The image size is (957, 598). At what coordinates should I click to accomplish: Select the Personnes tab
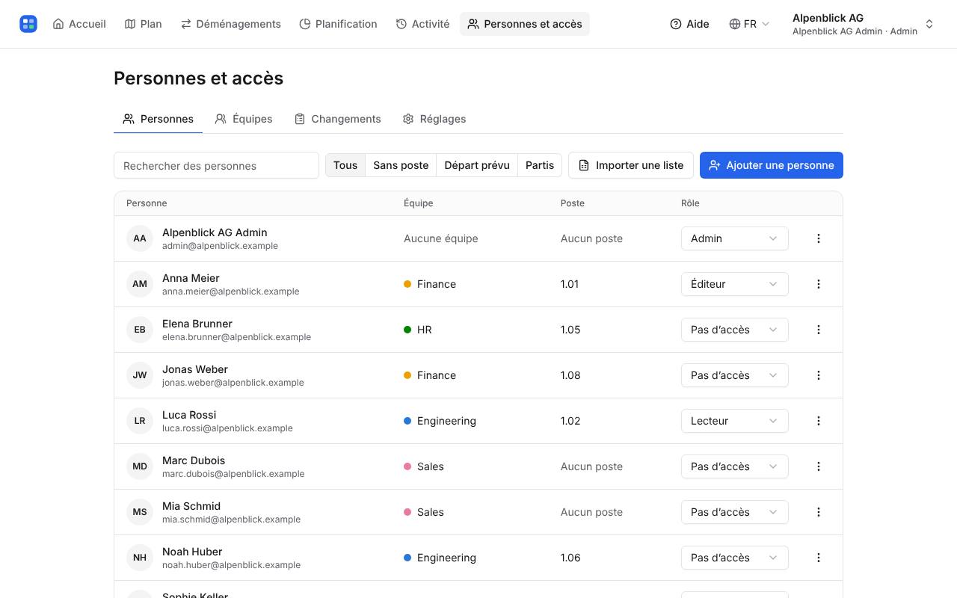point(159,119)
